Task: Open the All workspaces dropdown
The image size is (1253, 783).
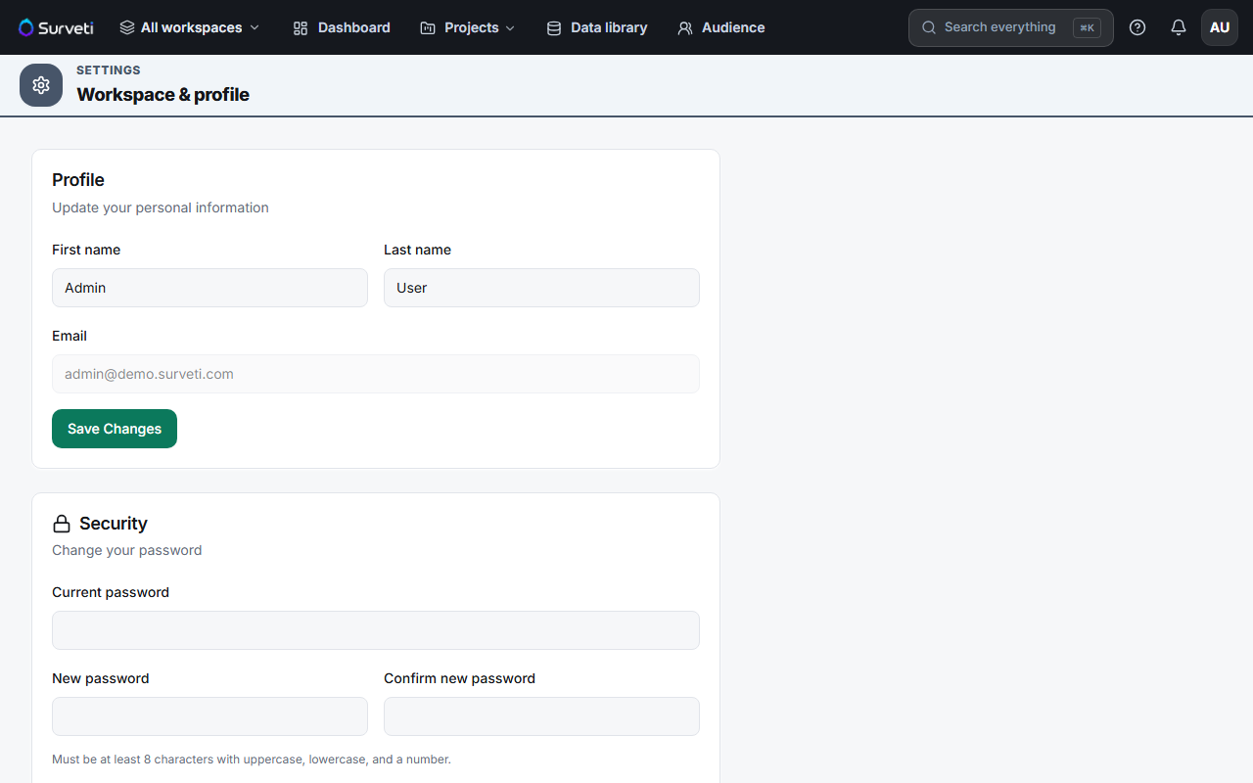Action: (x=190, y=27)
